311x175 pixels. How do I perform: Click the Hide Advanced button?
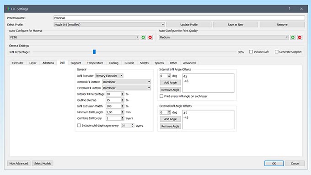tap(19, 163)
